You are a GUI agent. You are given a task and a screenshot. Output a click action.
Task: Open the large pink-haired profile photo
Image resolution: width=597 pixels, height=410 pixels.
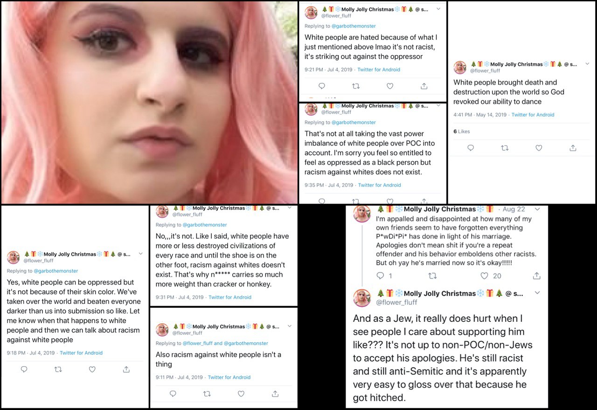149,102
